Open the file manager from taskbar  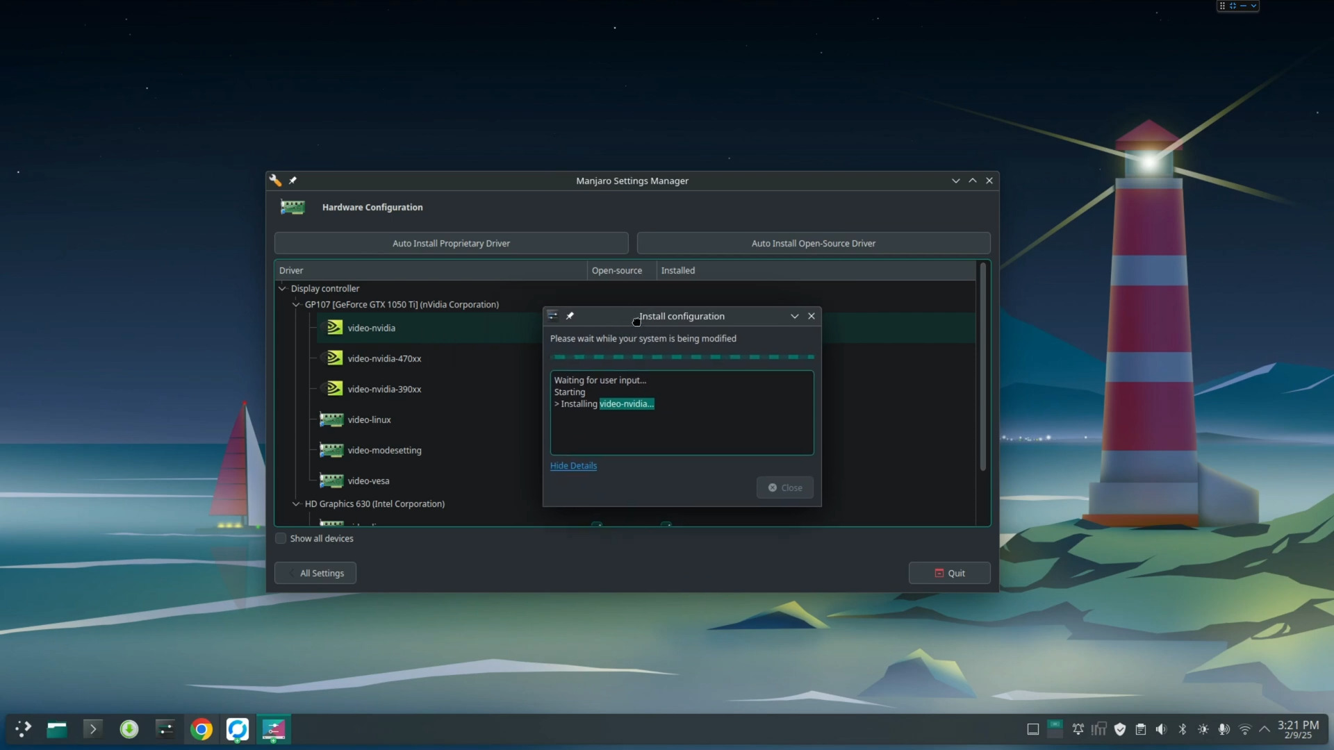click(x=57, y=728)
